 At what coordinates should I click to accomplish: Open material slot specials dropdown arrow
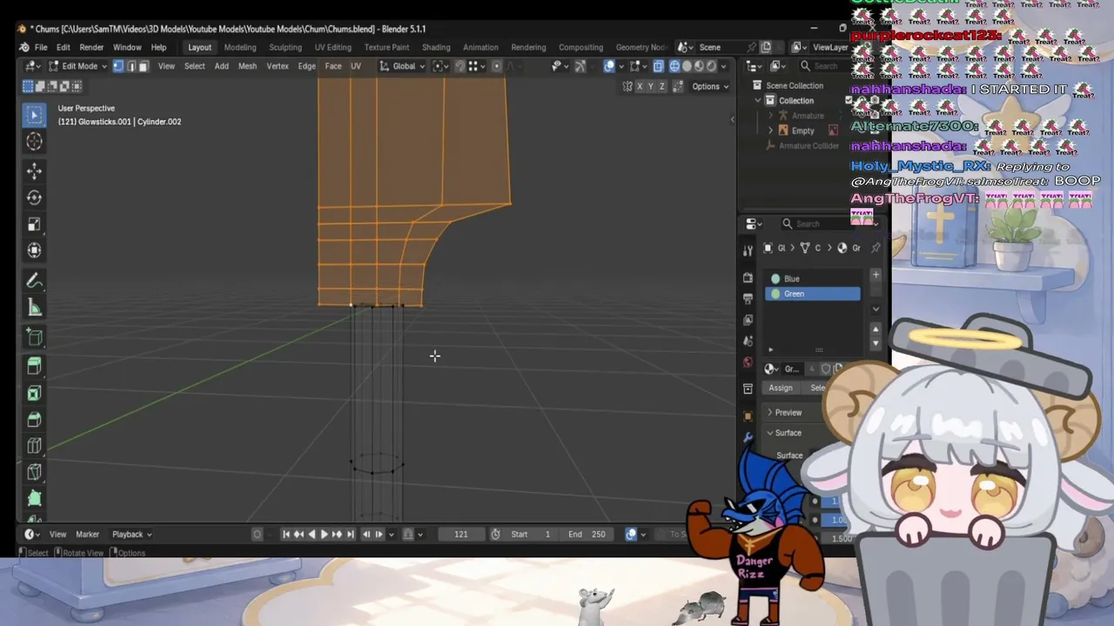876,309
